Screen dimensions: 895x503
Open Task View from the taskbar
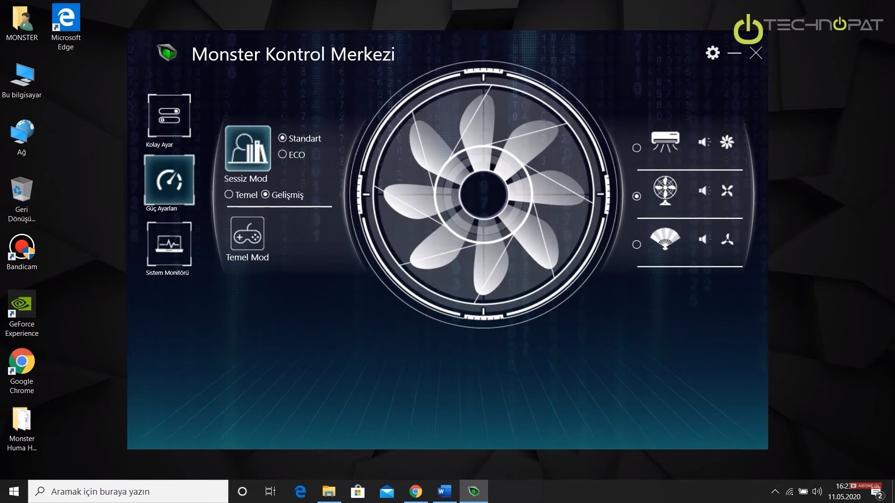[x=270, y=491]
